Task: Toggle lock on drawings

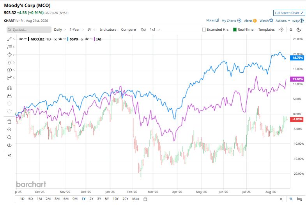Action: coord(9,96)
